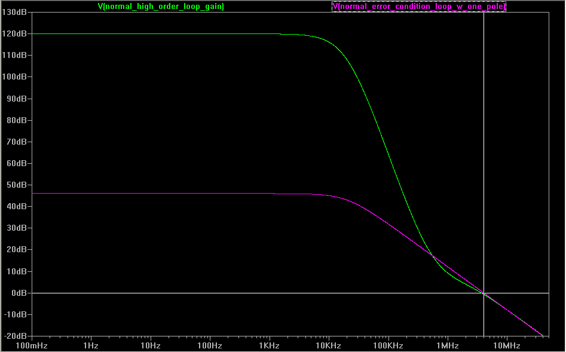This screenshot has width=566, height=352.
Task: Click the 100Hz frequency axis label
Action: coord(210,346)
